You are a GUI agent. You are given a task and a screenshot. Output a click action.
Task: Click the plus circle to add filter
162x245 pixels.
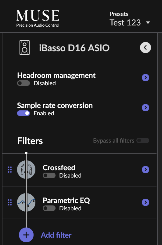point(26,235)
